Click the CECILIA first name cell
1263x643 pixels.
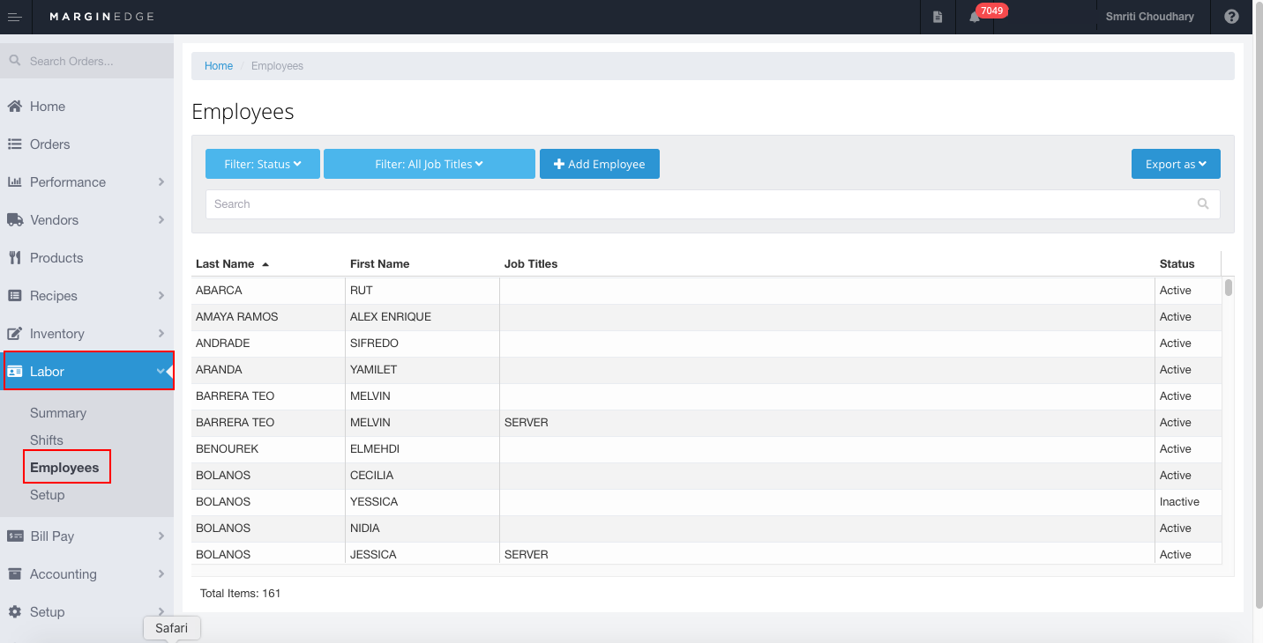(x=422, y=476)
